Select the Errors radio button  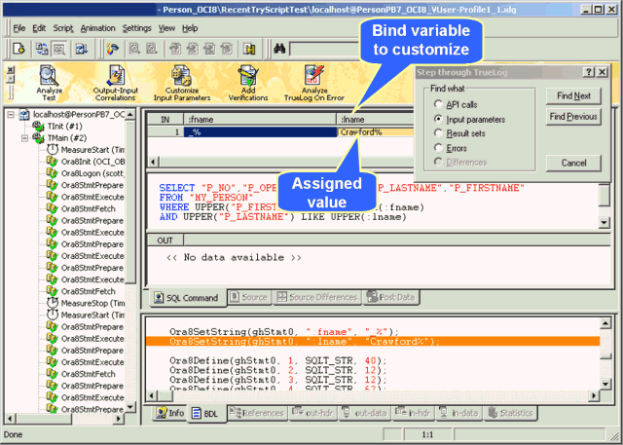pos(438,147)
